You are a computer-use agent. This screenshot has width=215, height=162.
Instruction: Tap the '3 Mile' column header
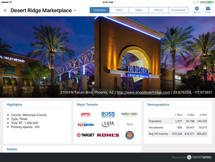click(x=191, y=115)
